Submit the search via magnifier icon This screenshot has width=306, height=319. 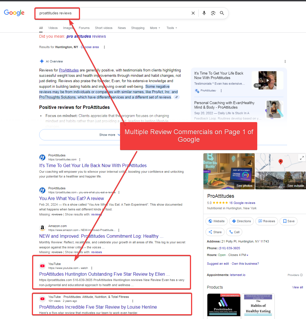222,13
